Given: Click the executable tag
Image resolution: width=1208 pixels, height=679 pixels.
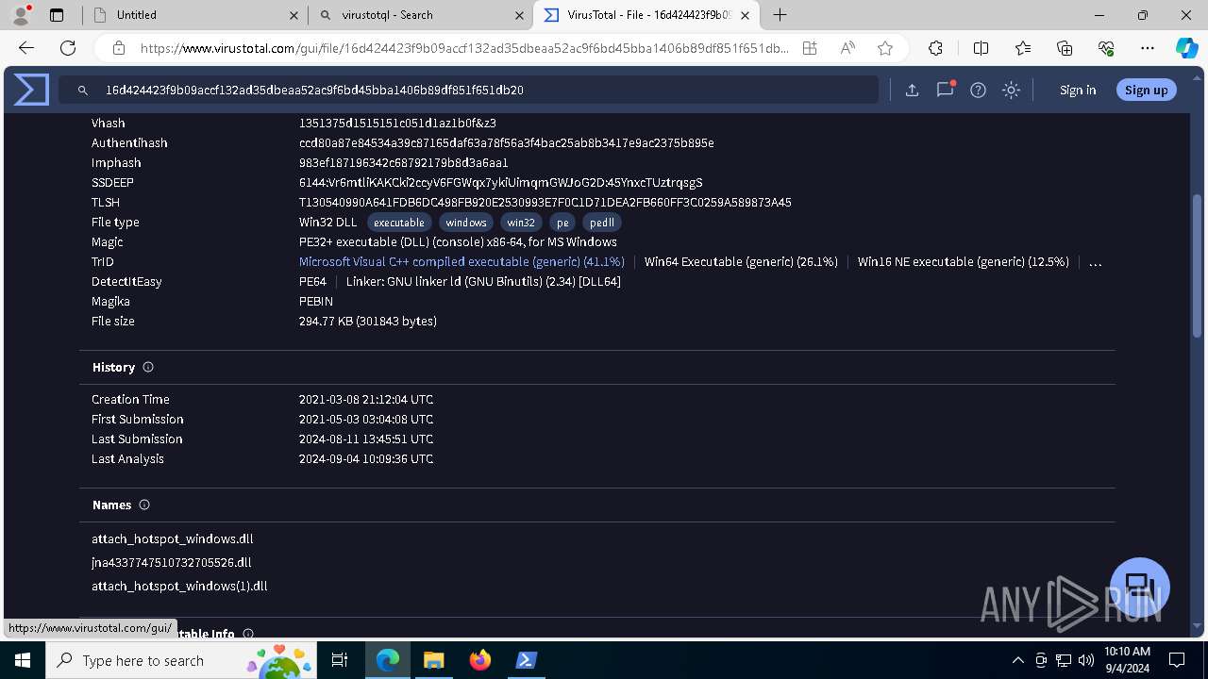Looking at the screenshot, I should click(x=399, y=223).
